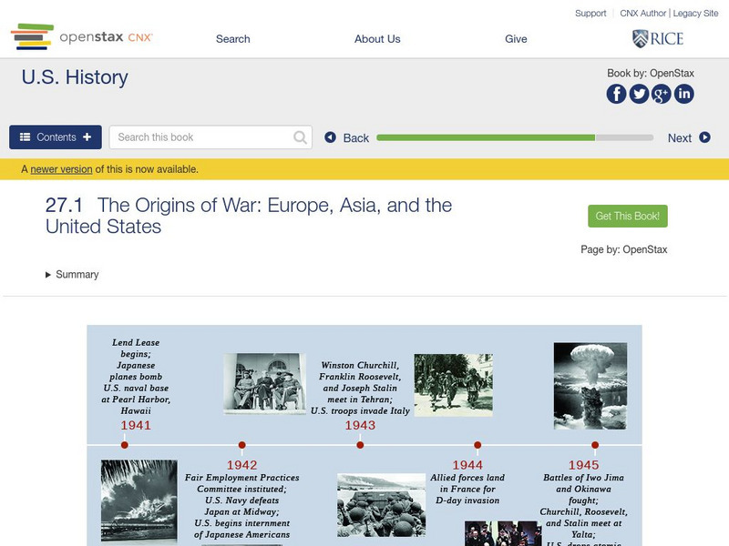
Task: Open the About Us menu
Action: tap(377, 39)
